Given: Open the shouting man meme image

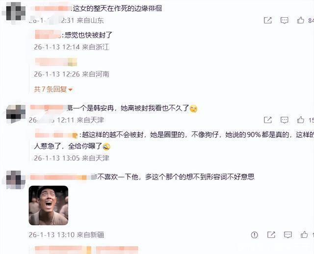Looking at the screenshot, I should click(49, 205).
